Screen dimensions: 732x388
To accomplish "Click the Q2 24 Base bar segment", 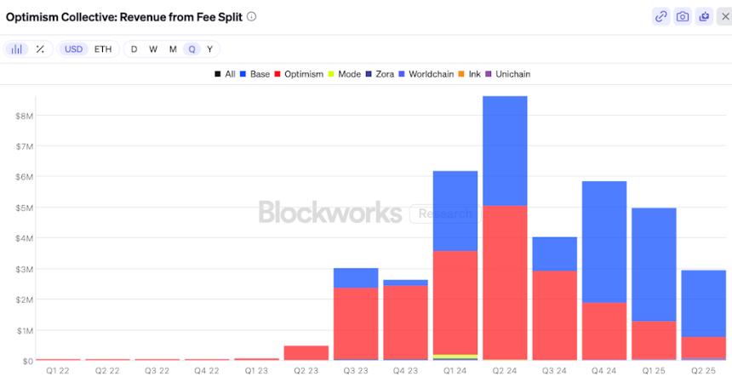I will click(x=505, y=151).
